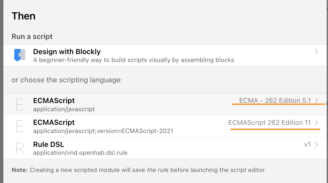This screenshot has height=183, width=328.
Task: Expand chevron next to ECMAScript 262 Edition 11
Action: [x=316, y=123]
